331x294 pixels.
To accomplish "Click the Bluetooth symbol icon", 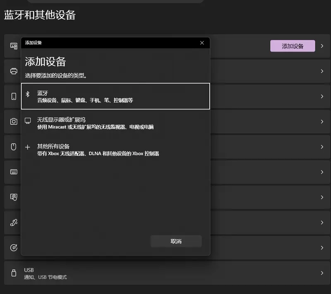I will click(27, 94).
